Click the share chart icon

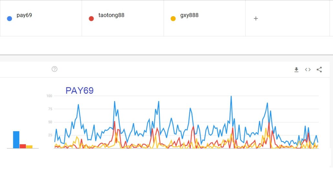click(319, 69)
